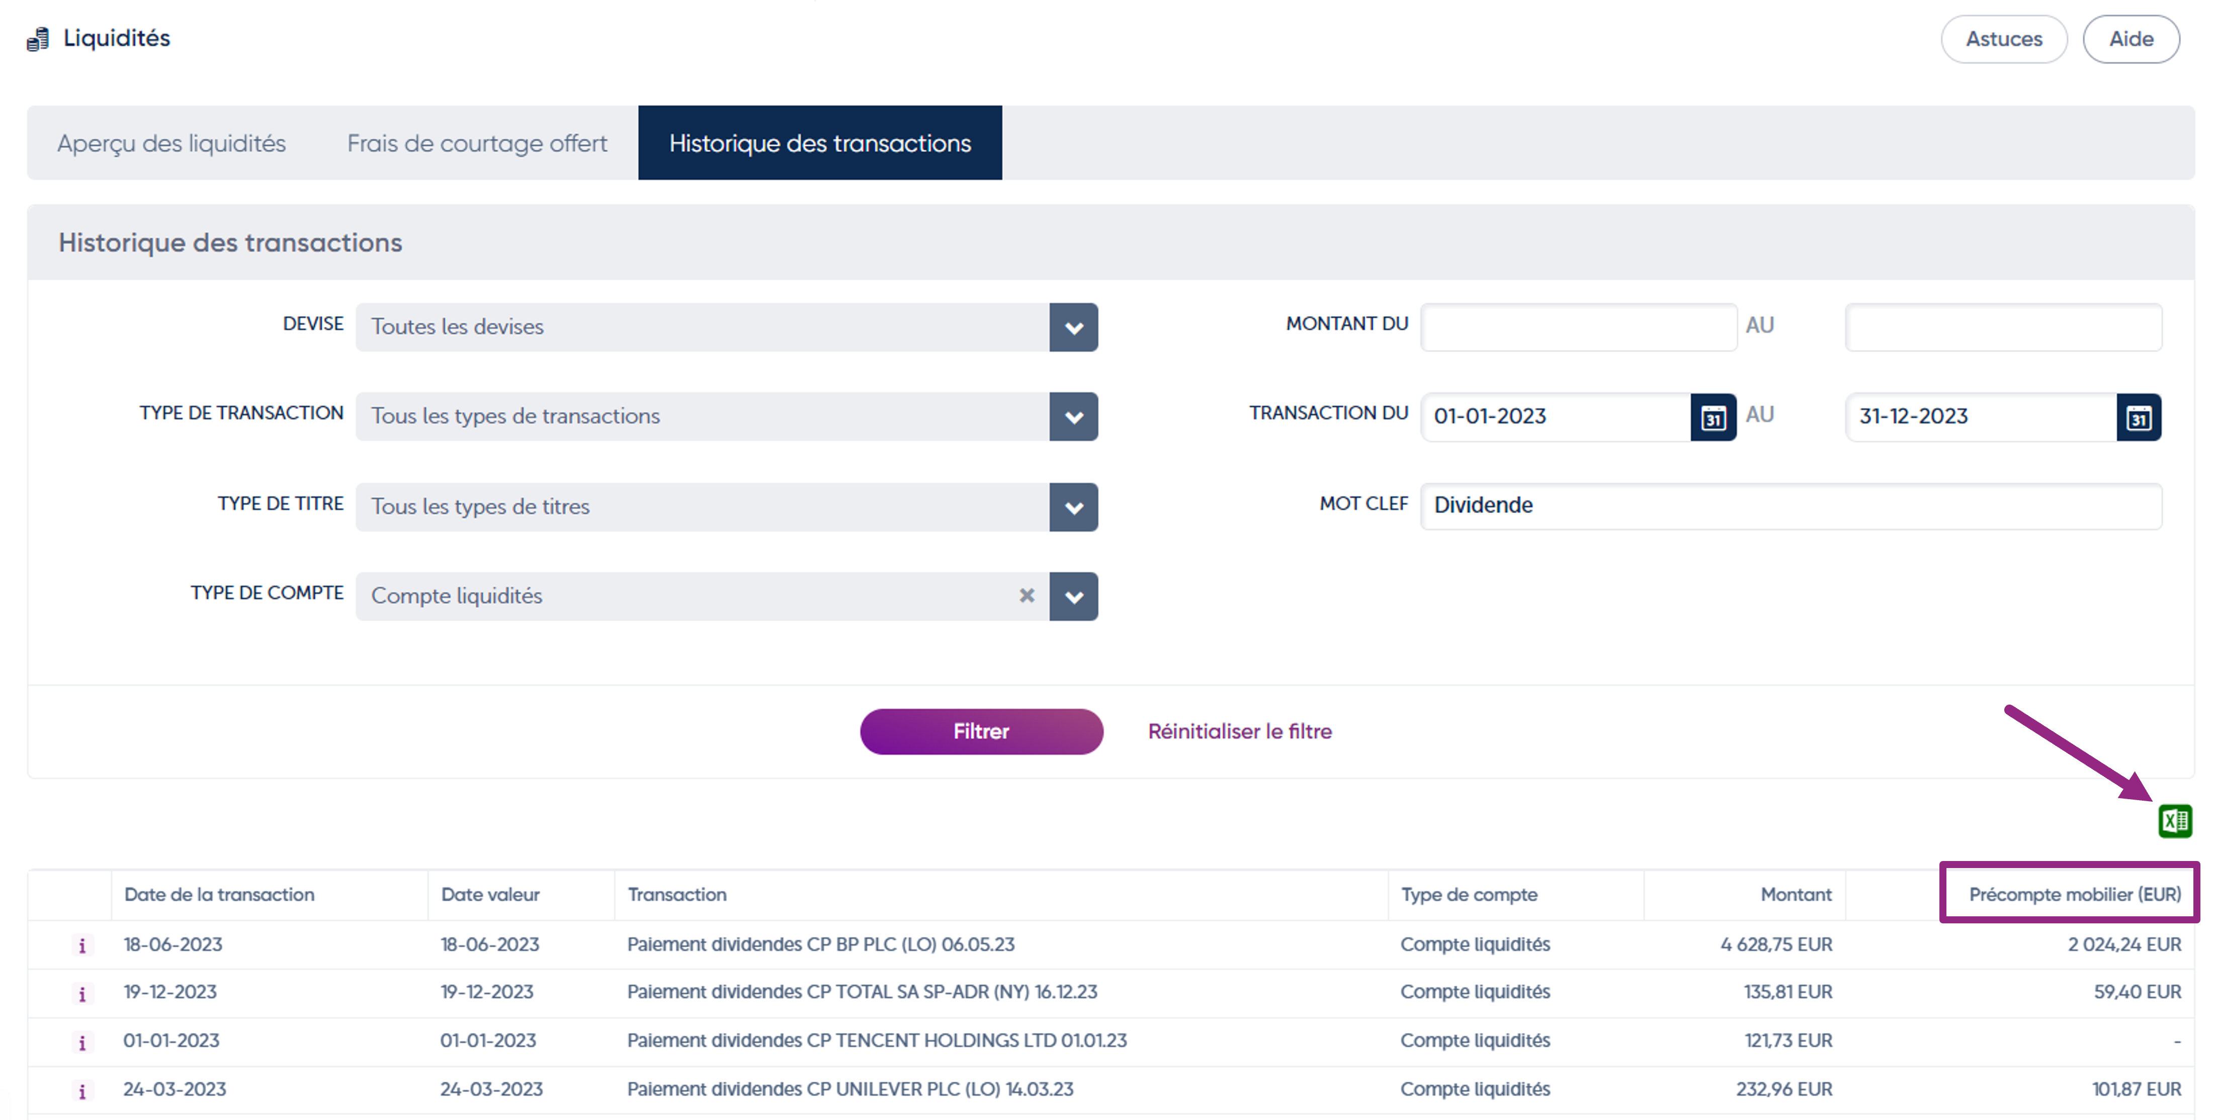Focus the Mot clef field containing Dividende
Screen dimensions: 2213x1120
click(1791, 505)
